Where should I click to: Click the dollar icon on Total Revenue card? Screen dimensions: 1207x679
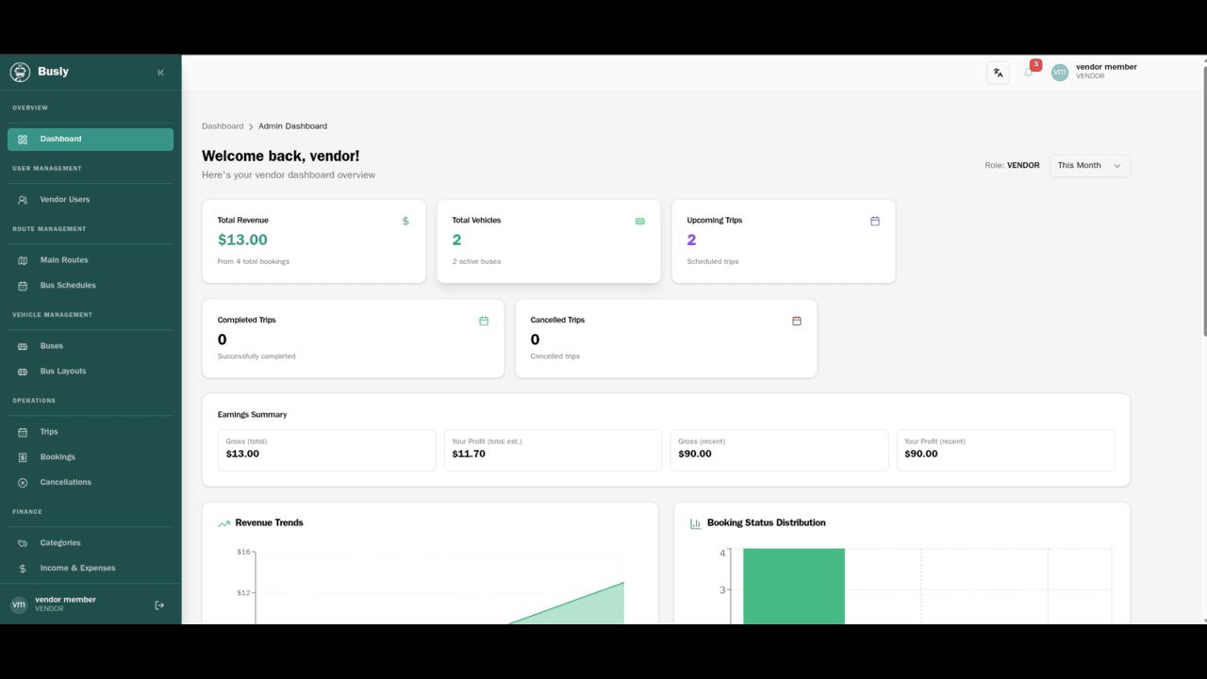pos(405,221)
